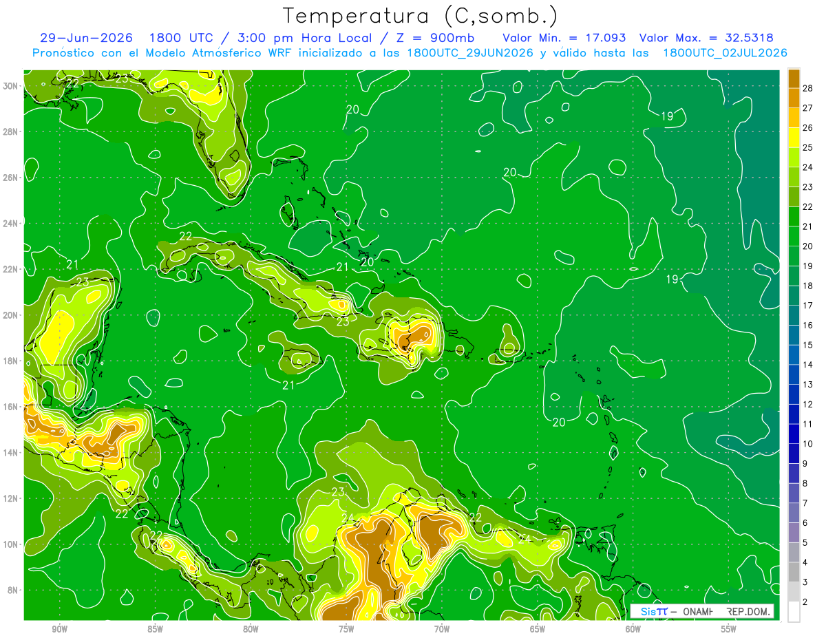This screenshot has width=826, height=638.
Task: Click the color scale label "4"
Action: (x=805, y=562)
